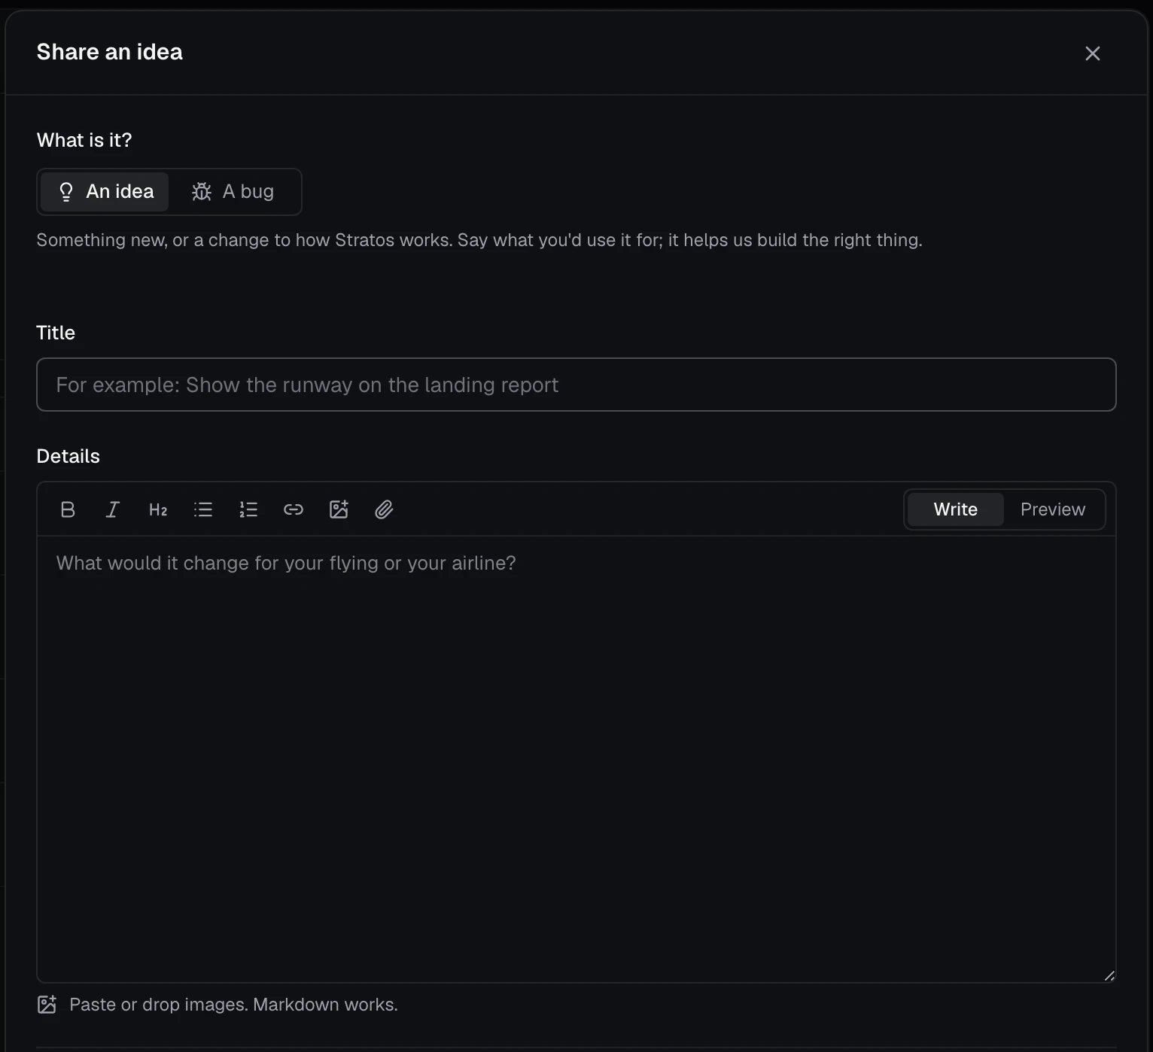Switch to the Write tab
Screen dimensions: 1153x1052
pos(956,509)
